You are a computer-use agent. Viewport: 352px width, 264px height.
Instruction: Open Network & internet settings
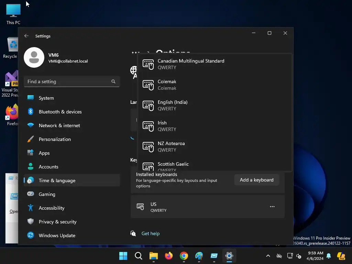(71, 125)
